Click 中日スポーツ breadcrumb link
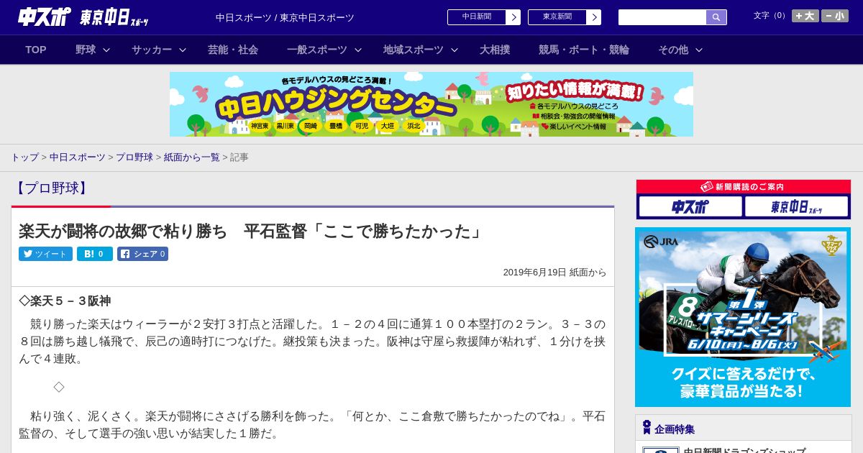The image size is (863, 453). tap(78, 157)
